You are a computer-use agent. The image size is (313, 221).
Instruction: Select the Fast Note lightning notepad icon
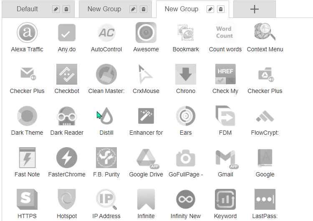[27, 158]
